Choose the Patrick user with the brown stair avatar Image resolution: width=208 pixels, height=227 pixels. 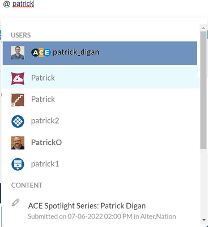[x=101, y=99]
